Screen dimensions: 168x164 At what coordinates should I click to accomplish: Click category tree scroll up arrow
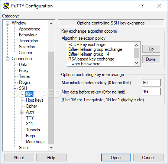click(x=51, y=23)
